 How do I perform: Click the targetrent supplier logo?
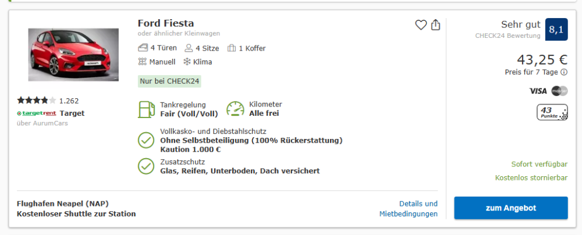pyautogui.click(x=36, y=113)
